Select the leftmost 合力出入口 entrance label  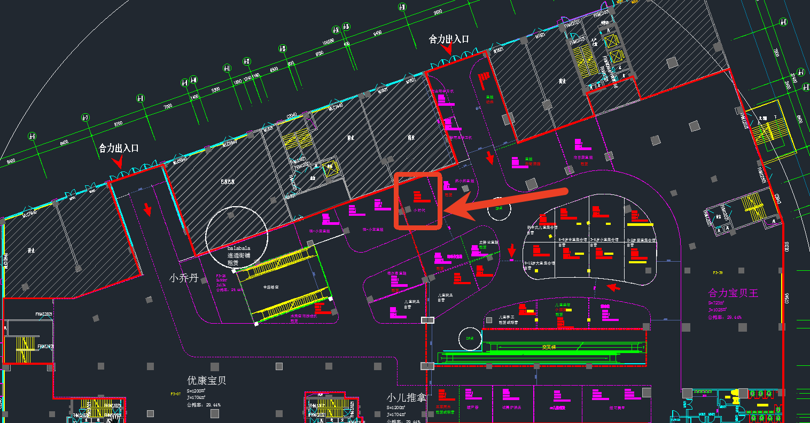(119, 148)
